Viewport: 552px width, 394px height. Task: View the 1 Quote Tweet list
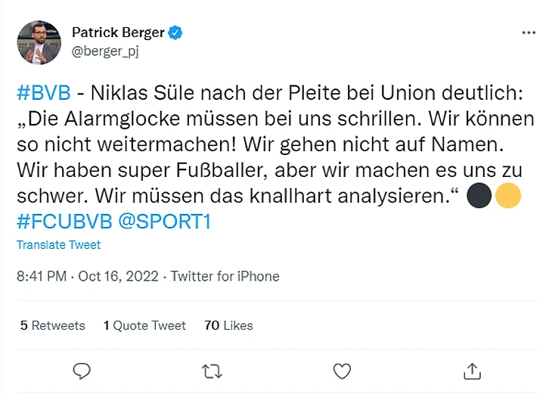[x=144, y=325]
